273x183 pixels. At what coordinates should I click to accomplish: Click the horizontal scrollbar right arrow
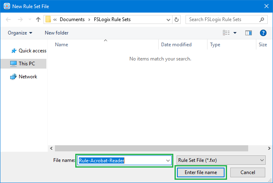[269, 148]
